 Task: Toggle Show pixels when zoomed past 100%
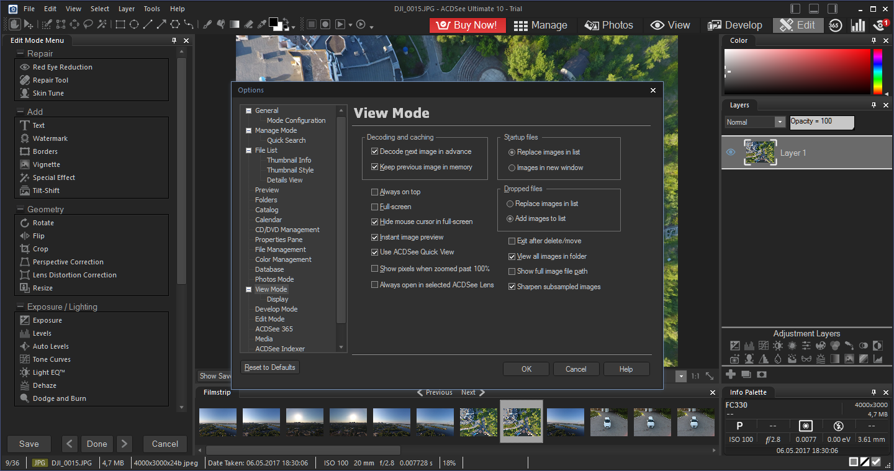coord(374,269)
